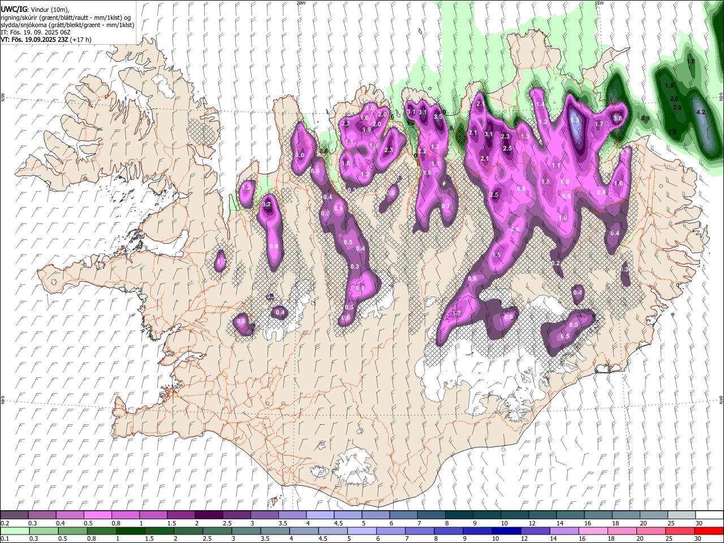Select the top-row swatch between 0.3 and 0.4
This screenshot has width=724, height=543.
pyautogui.click(x=42, y=515)
